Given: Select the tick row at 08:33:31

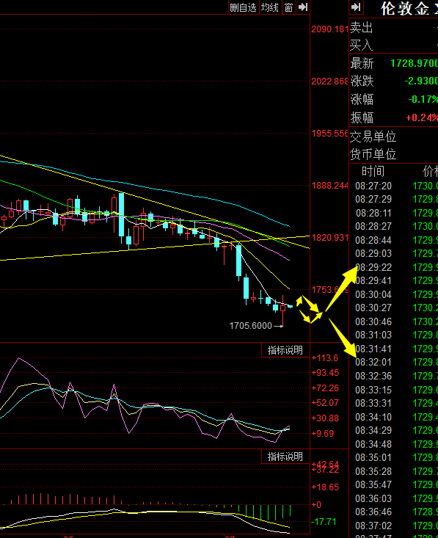Looking at the screenshot, I should tap(393, 403).
